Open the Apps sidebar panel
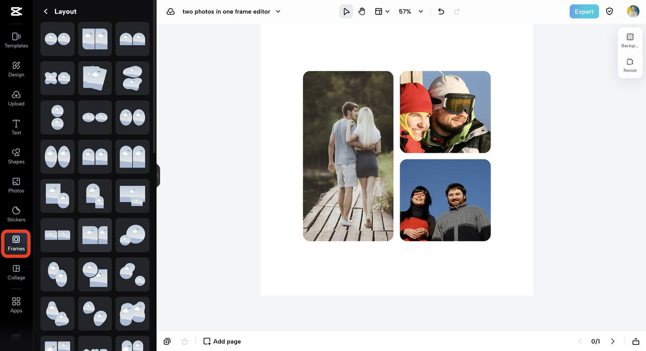Screen dimensions: 646x351 coord(16,305)
